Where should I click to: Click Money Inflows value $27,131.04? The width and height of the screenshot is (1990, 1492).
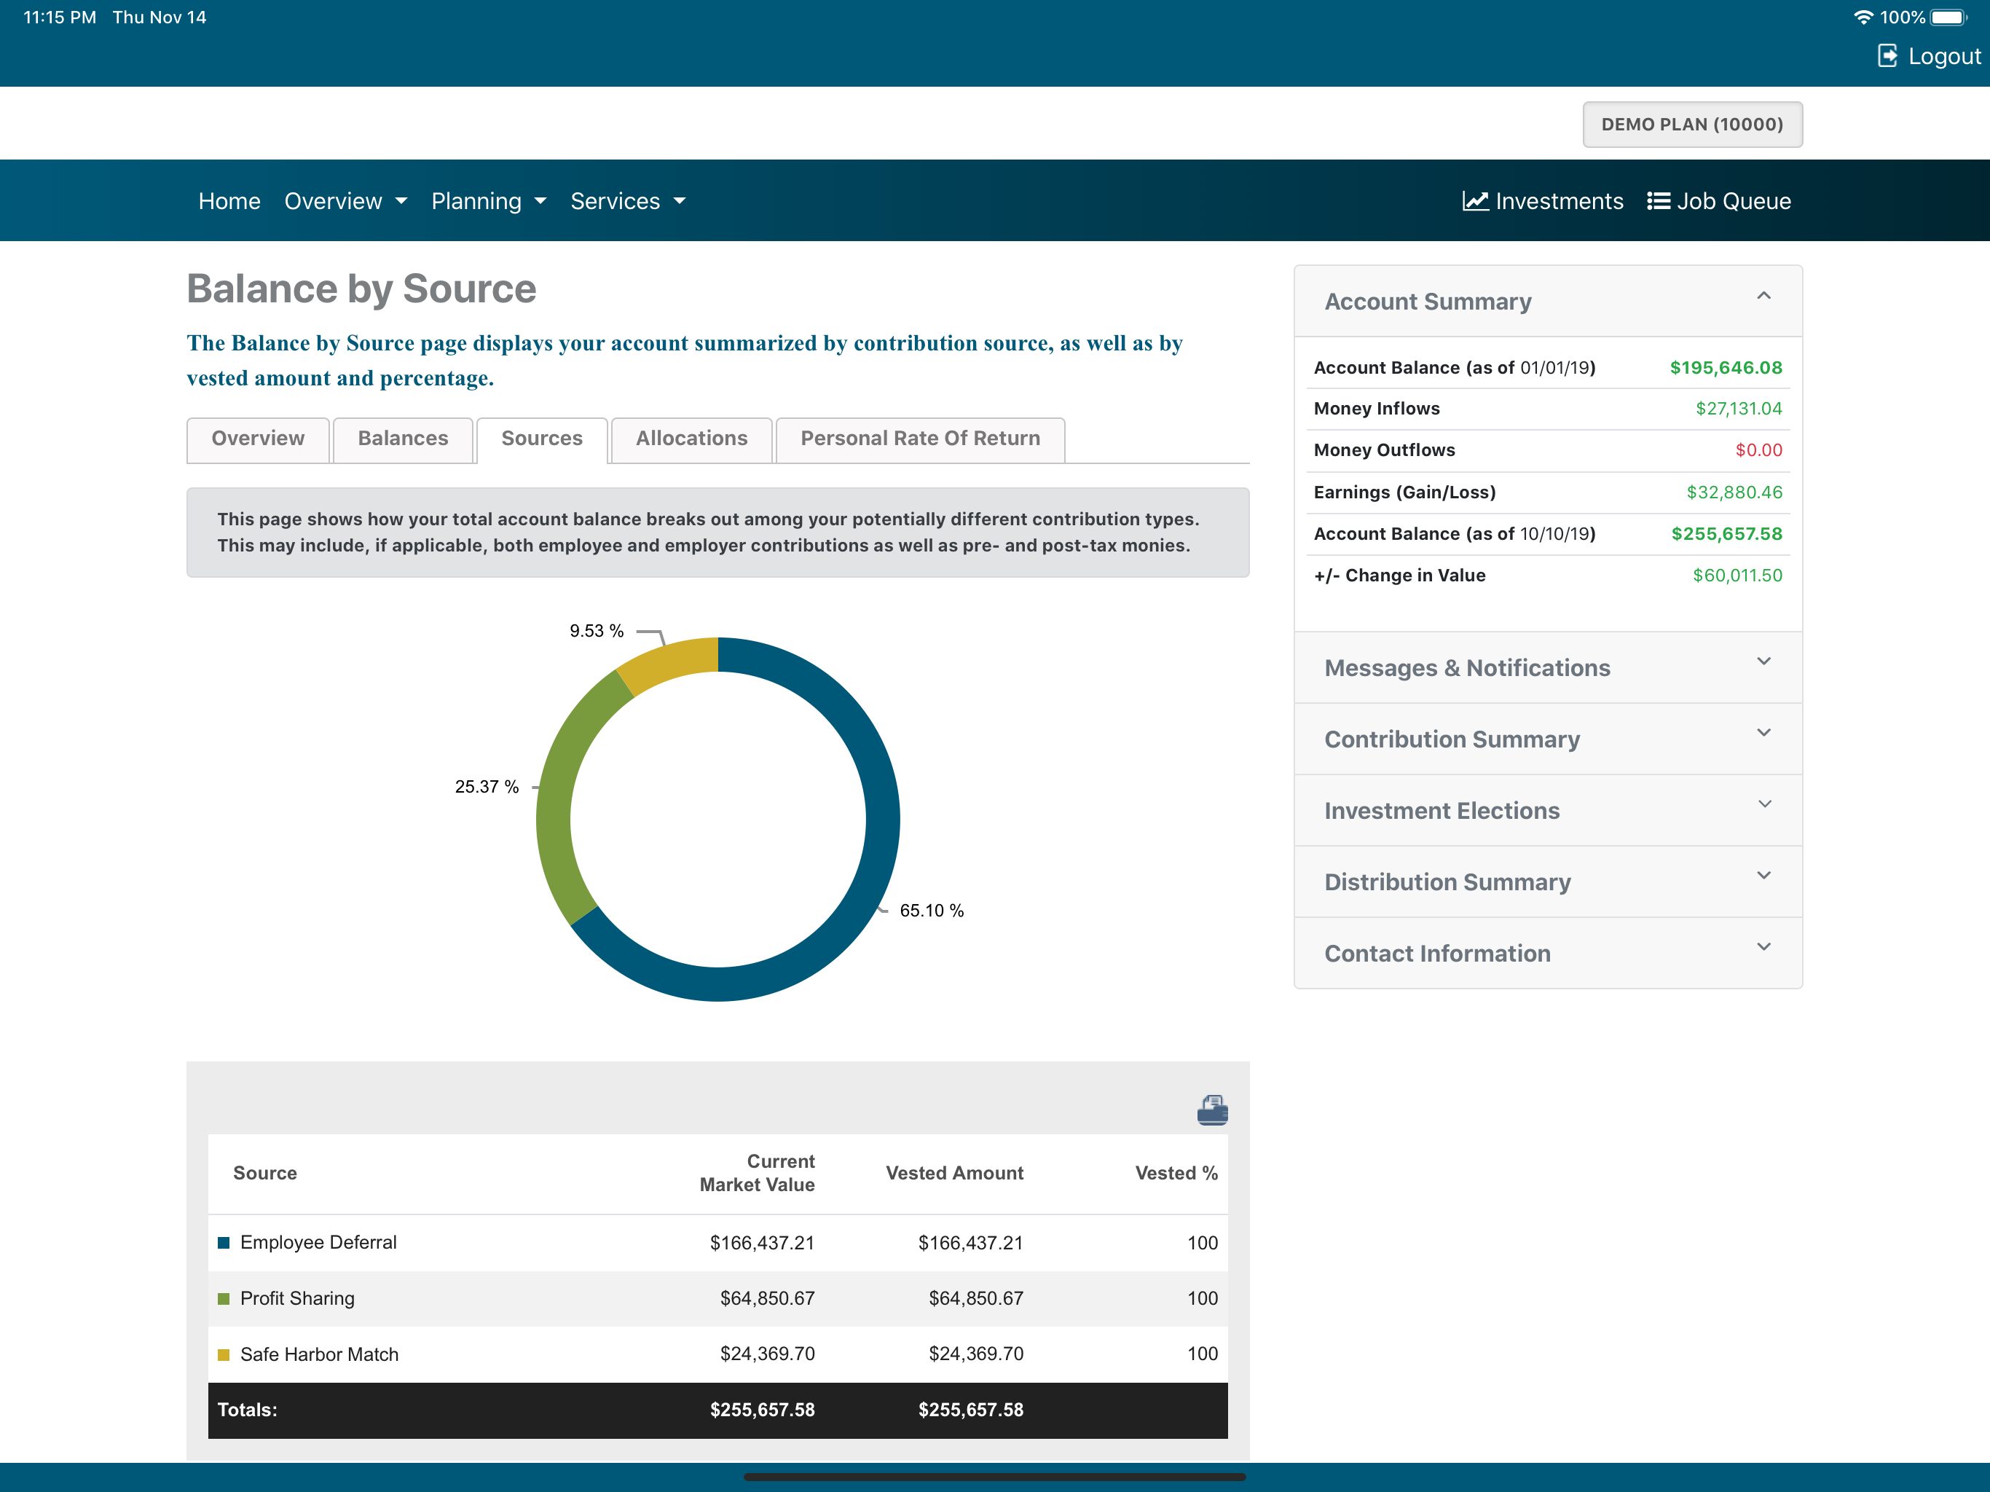pyautogui.click(x=1738, y=409)
